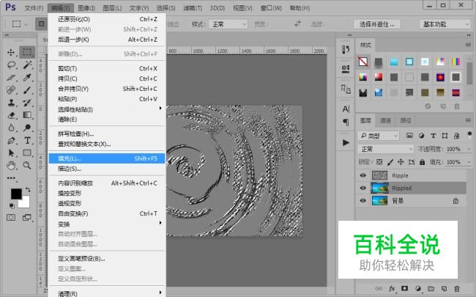The height and width of the screenshot is (297, 476).
Task: Create a new group folder
Action: tap(431, 288)
